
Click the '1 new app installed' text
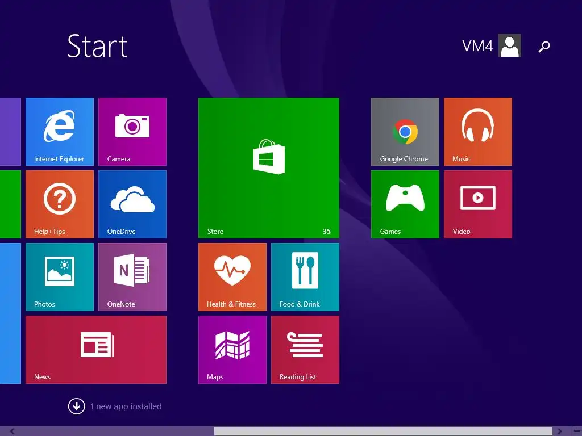coord(126,406)
